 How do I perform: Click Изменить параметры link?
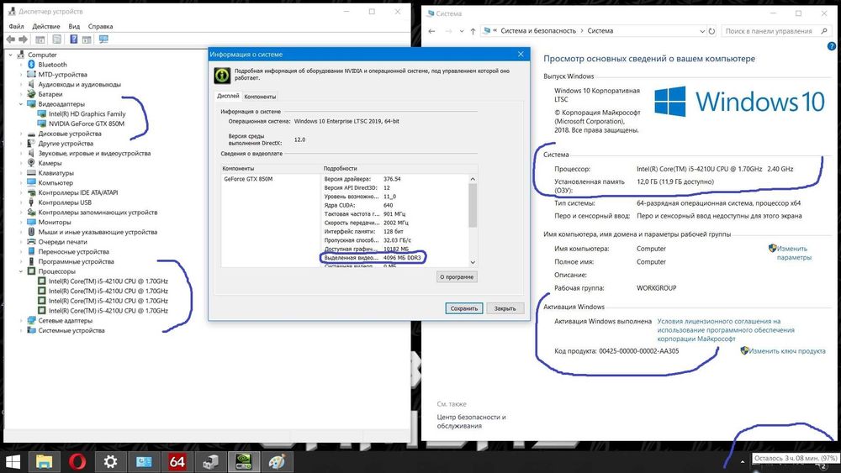click(x=793, y=253)
